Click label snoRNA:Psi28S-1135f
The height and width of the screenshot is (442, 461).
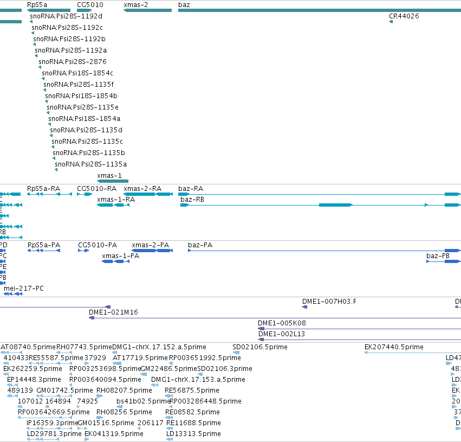coord(79,85)
